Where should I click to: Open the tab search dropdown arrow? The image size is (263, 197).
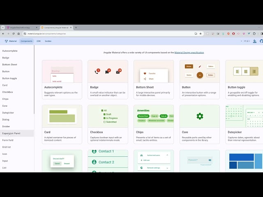point(3,27)
